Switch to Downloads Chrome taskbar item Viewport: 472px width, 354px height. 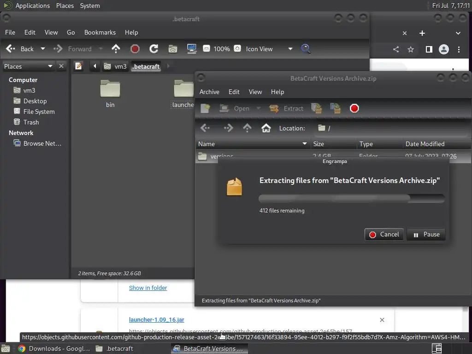coord(54,348)
